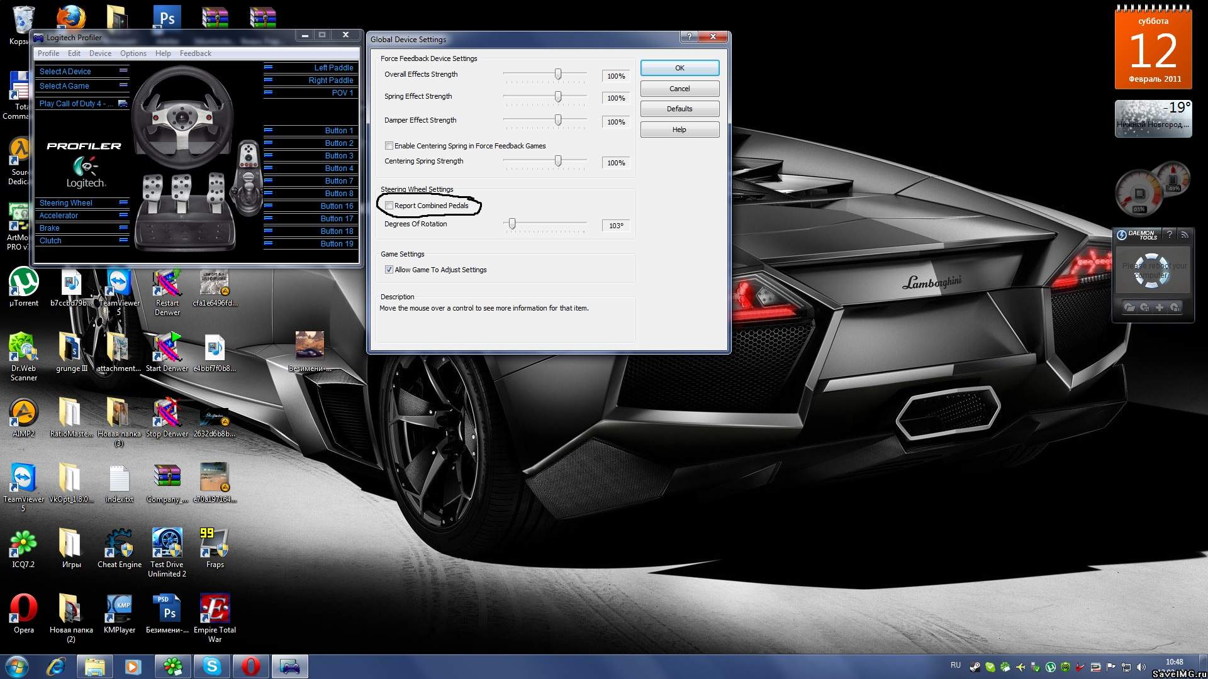Open the index.txt file on desktop

tap(120, 483)
